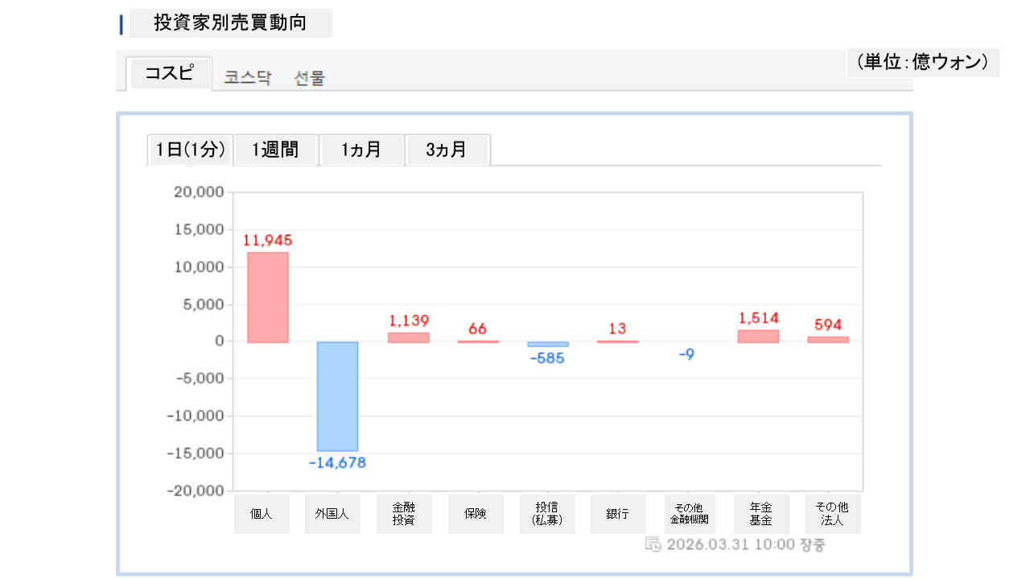
Task: Switch chart to 1ヵ月 period
Action: tap(361, 150)
